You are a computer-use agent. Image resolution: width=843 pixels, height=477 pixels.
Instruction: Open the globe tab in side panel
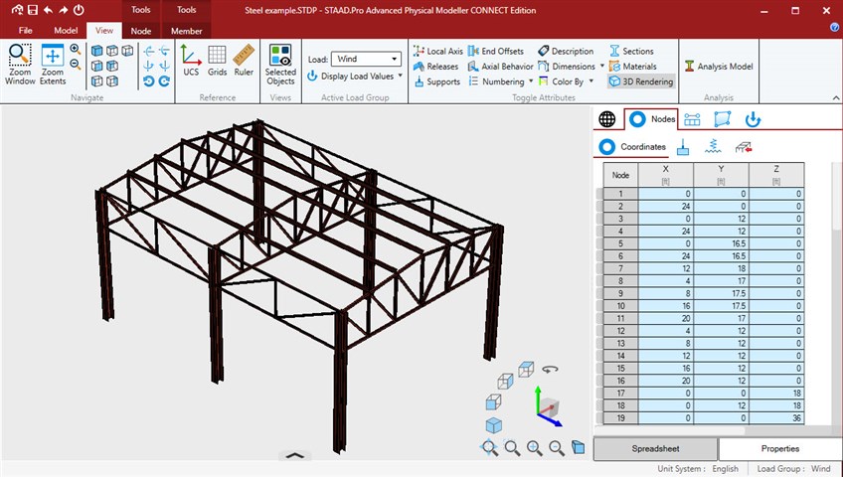coord(607,119)
